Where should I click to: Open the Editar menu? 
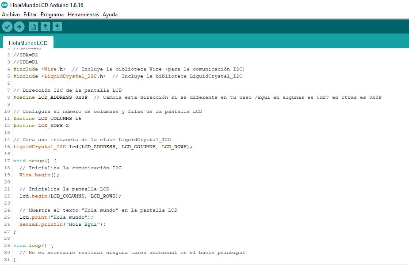[x=30, y=15]
